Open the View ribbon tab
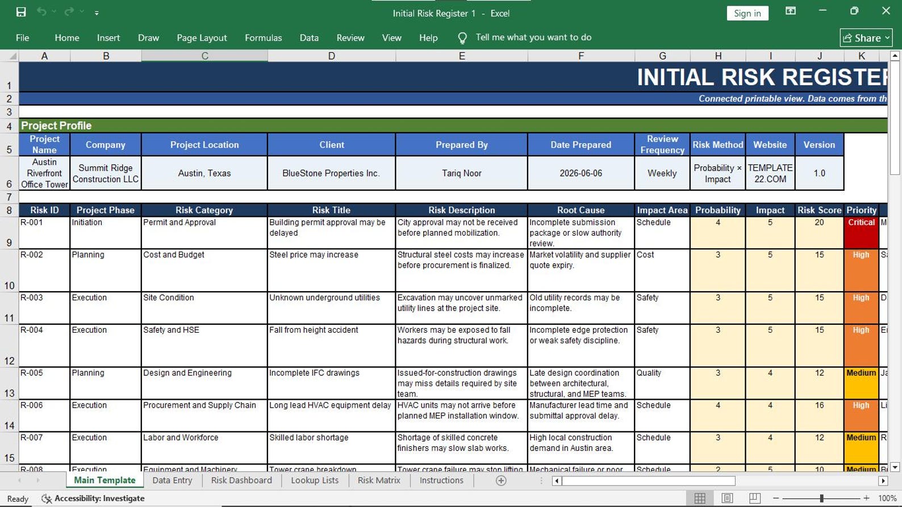Screen dimensions: 902x507 pyautogui.click(x=391, y=38)
